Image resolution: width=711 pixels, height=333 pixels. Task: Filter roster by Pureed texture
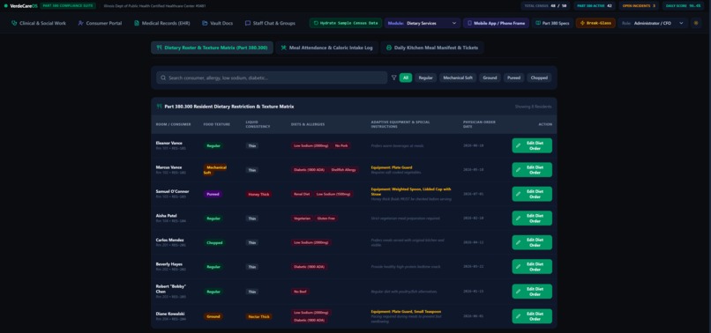(513, 78)
